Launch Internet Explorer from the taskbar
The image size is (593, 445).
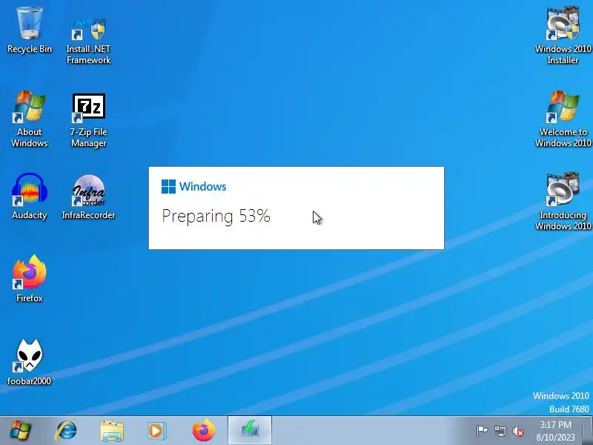[x=67, y=431]
